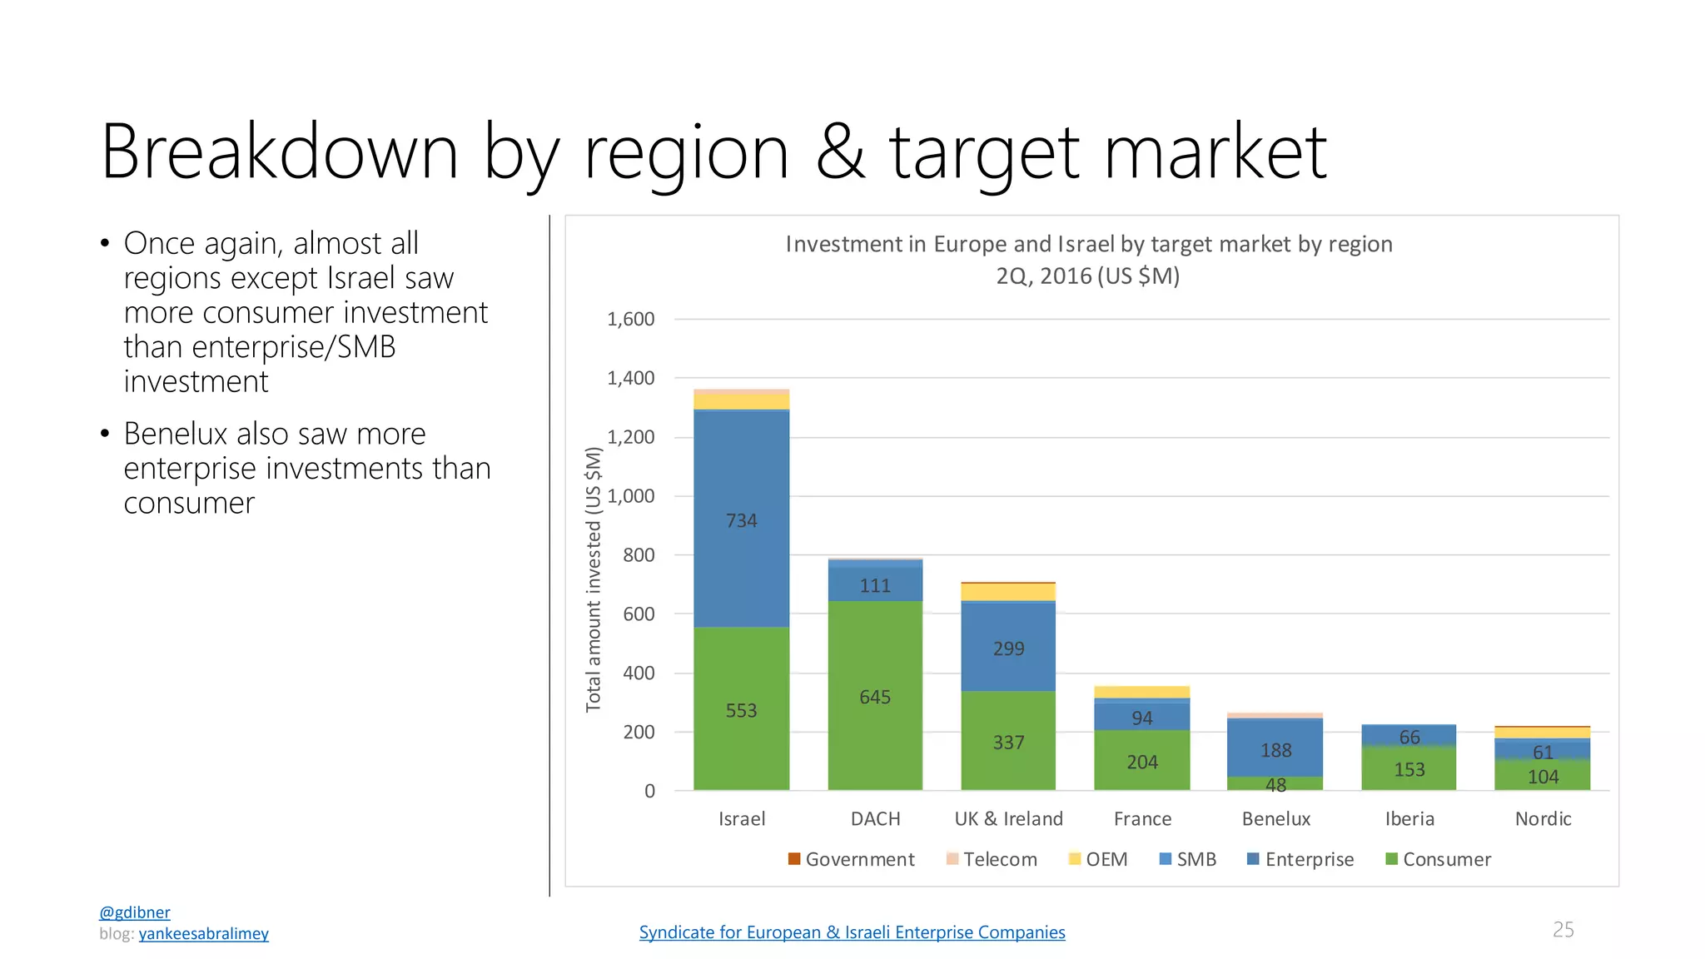Click the slide title 'Breakdown by region & target market'

(713, 152)
